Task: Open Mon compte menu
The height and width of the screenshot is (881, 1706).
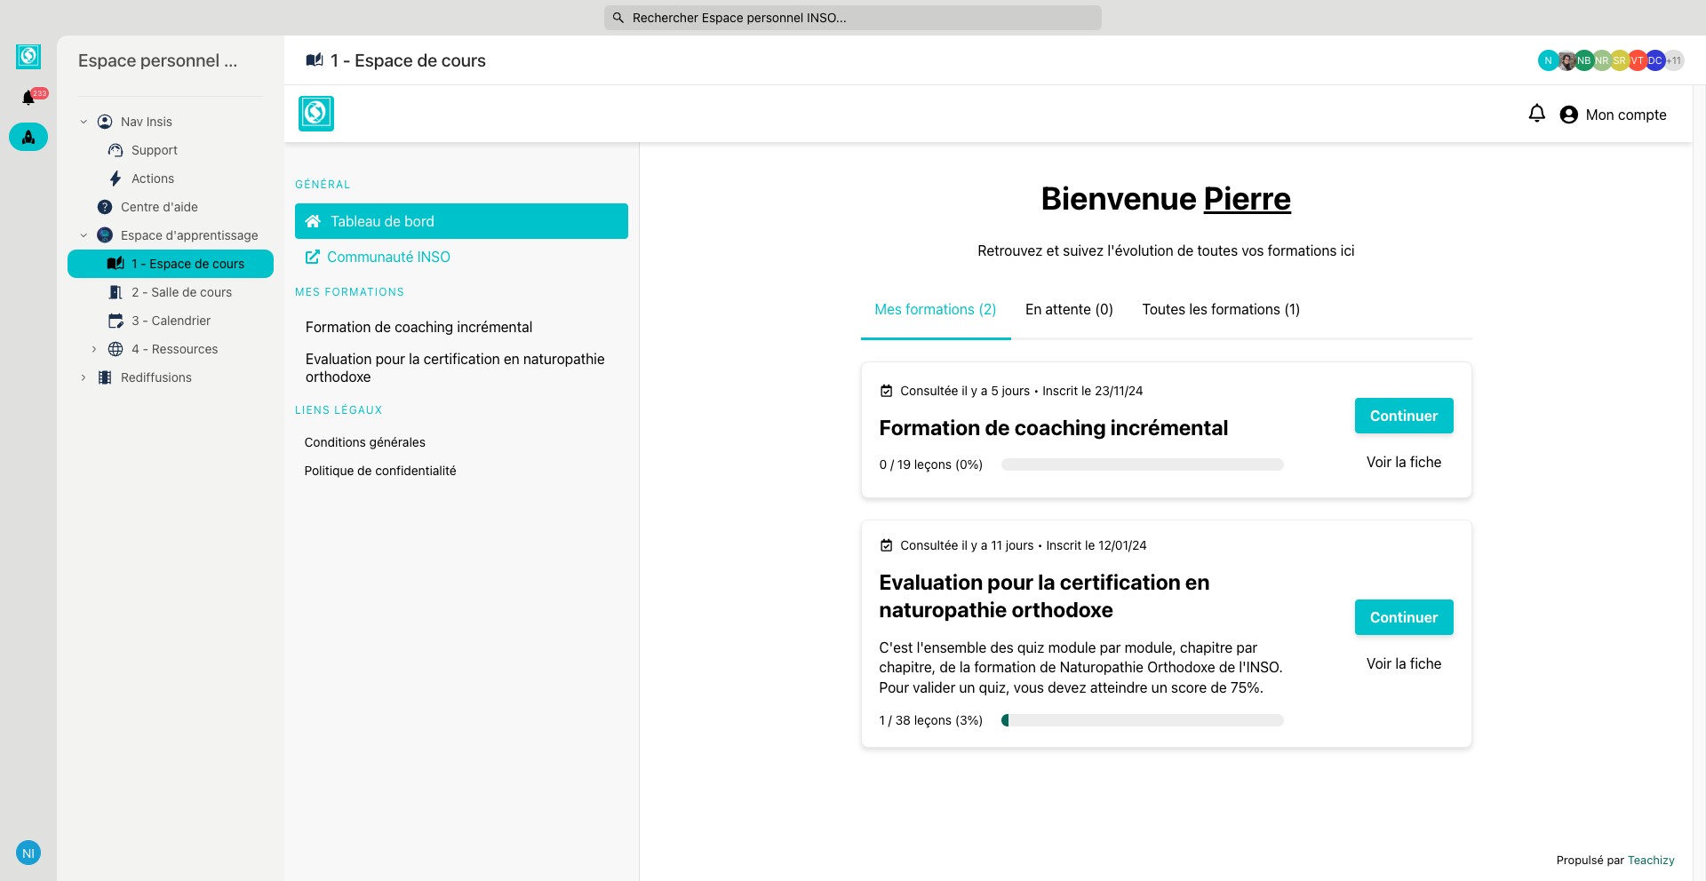Action: [1614, 115]
